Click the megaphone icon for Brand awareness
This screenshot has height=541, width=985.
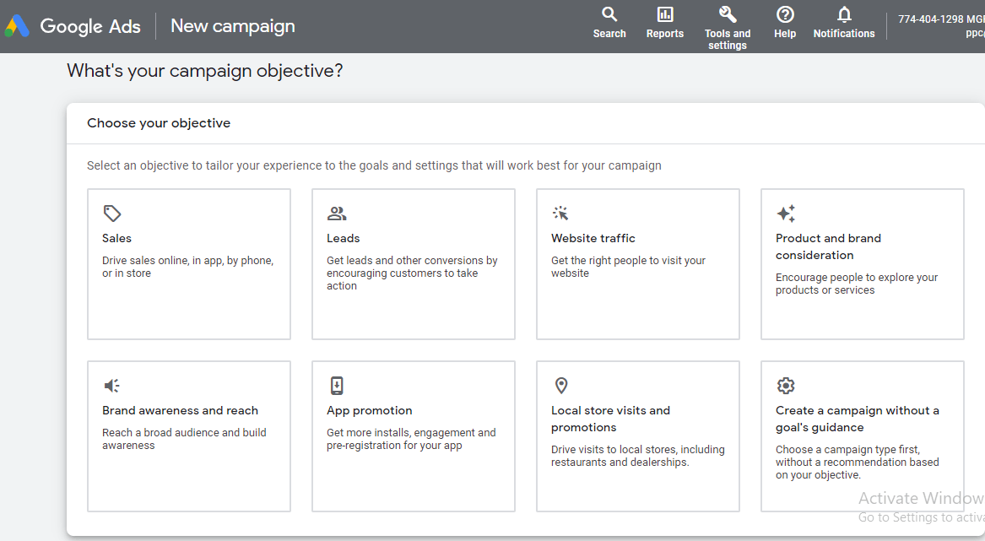coord(112,385)
